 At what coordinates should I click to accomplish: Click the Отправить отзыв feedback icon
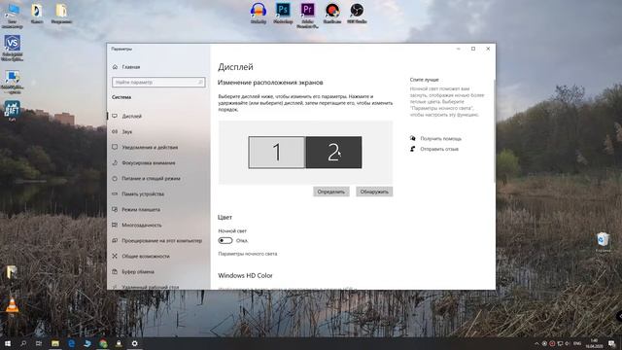tap(412, 149)
